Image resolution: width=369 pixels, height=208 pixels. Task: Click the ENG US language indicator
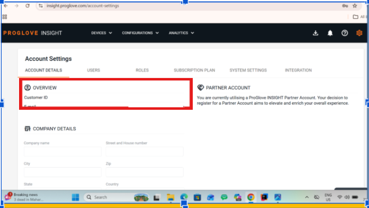[x=328, y=197]
